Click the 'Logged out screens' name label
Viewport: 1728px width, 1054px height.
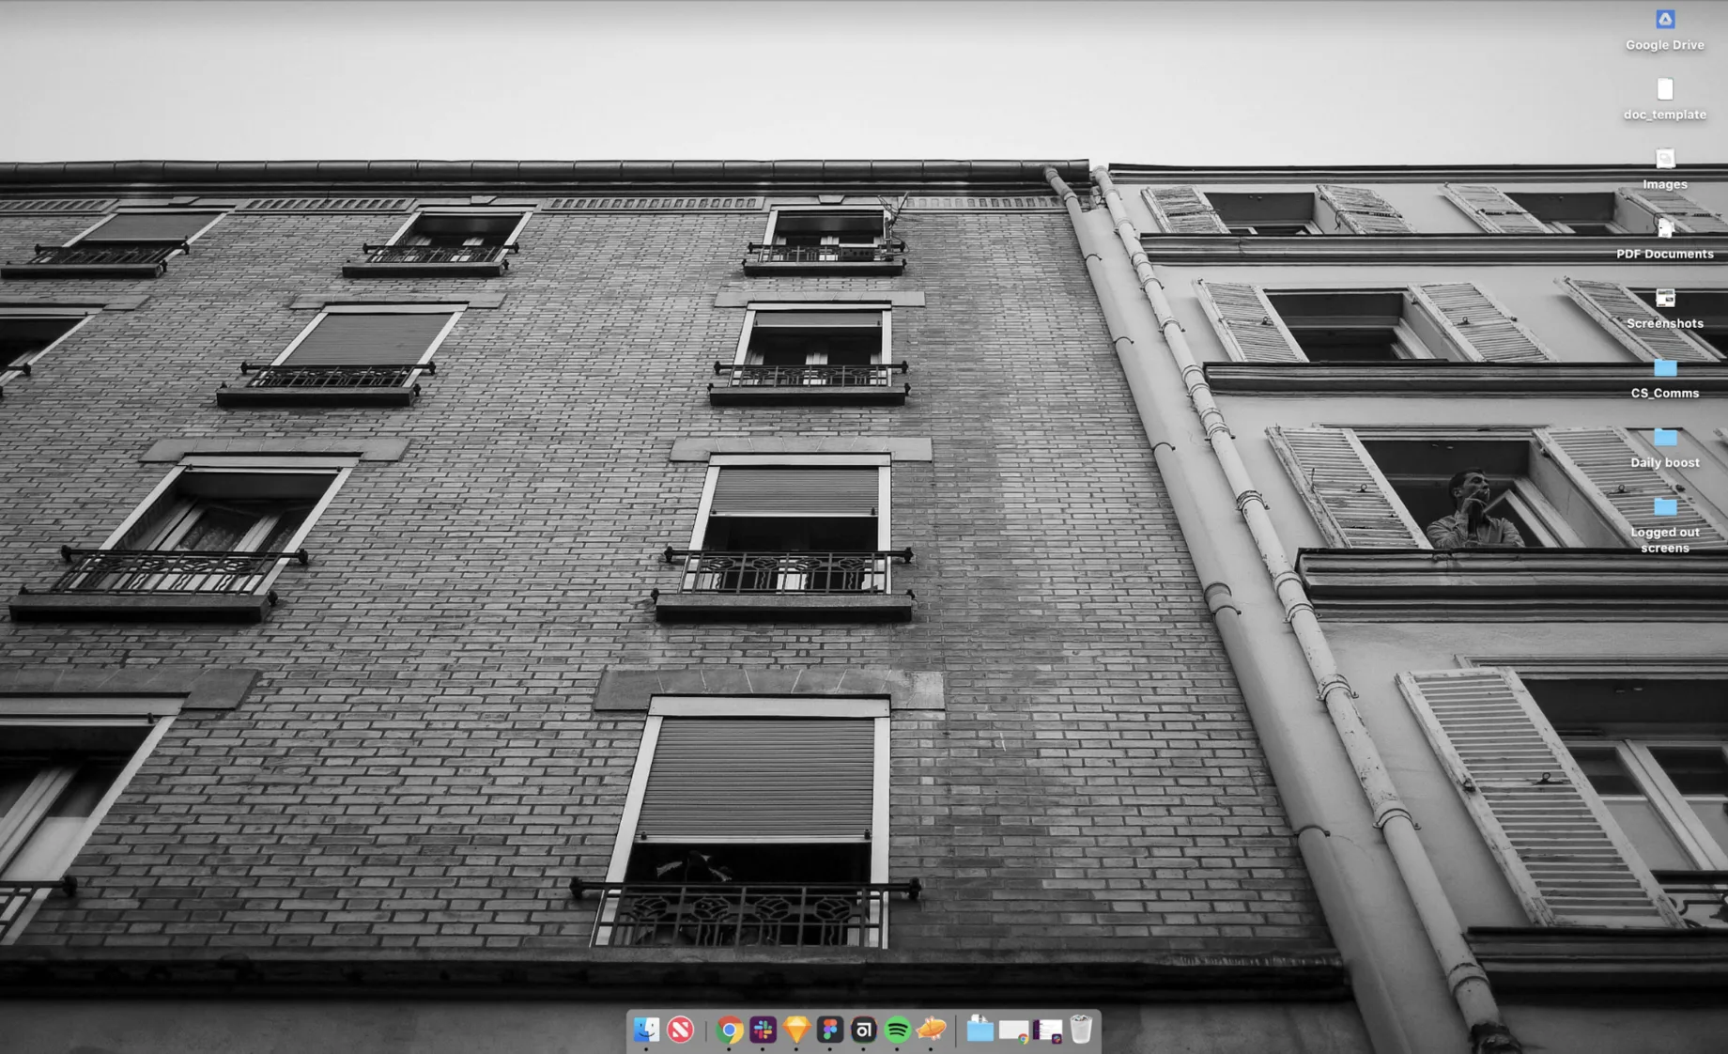[1665, 539]
